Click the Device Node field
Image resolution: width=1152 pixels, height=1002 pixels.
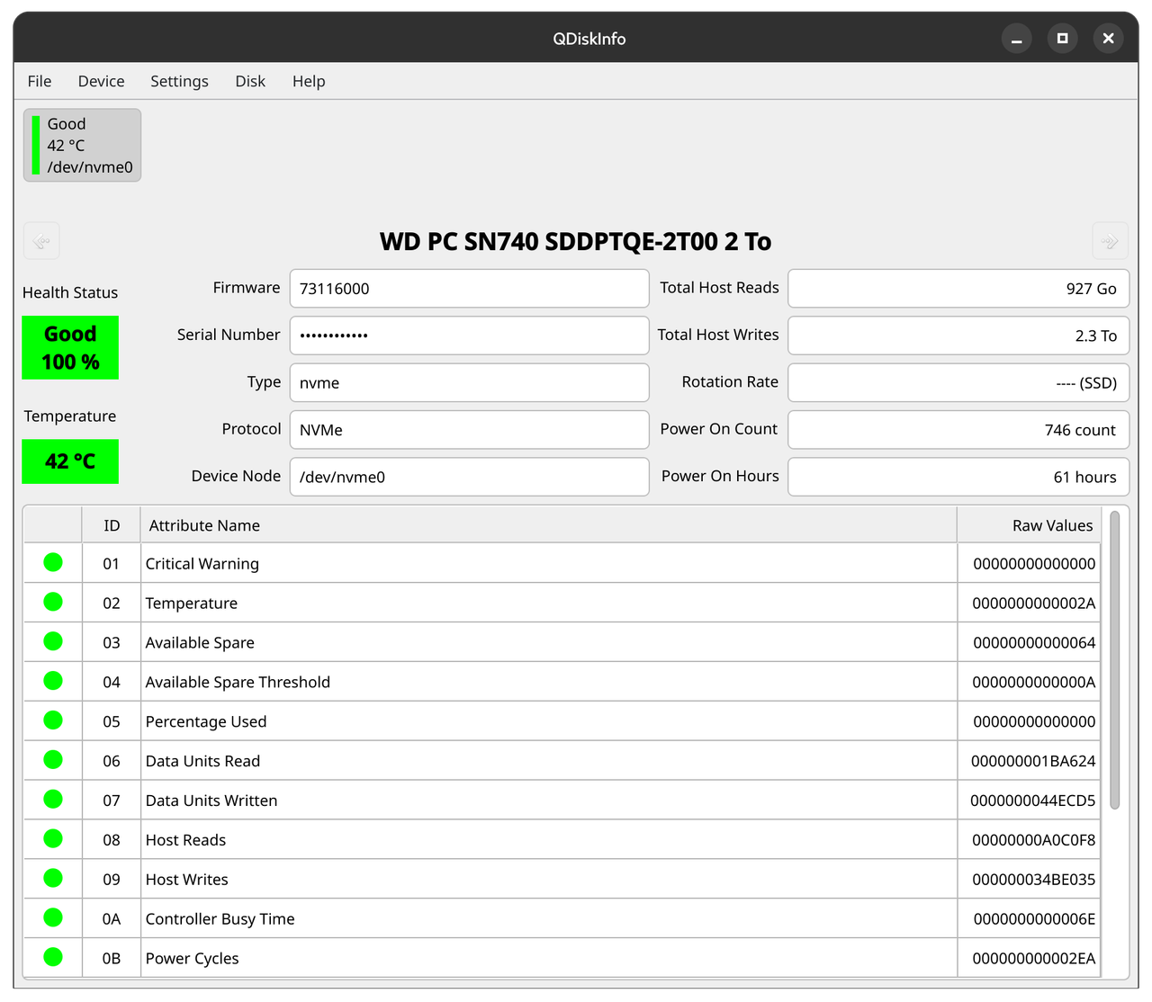pyautogui.click(x=469, y=477)
